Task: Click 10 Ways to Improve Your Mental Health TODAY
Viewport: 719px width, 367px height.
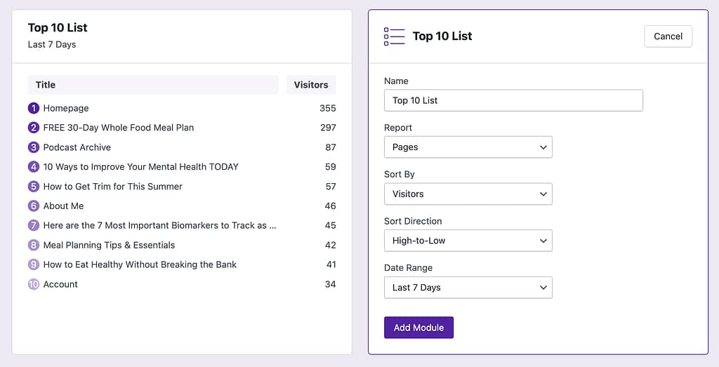Action: point(140,167)
